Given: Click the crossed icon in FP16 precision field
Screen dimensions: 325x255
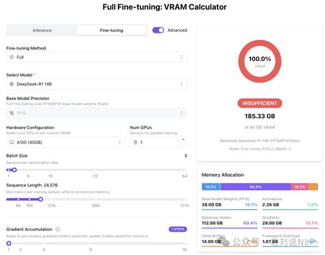Looking at the screenshot, I should click(x=12, y=113).
